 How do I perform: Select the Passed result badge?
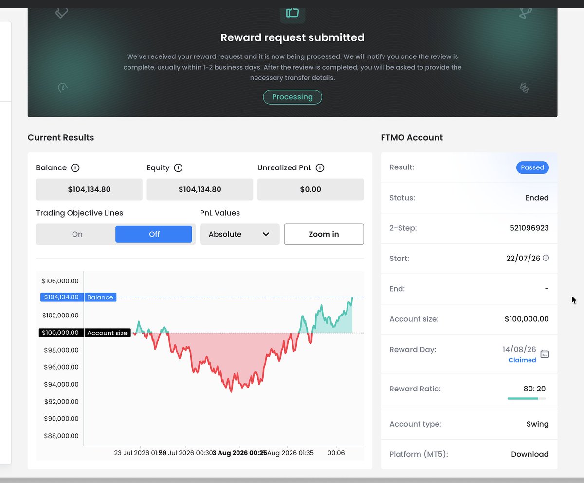(x=532, y=167)
